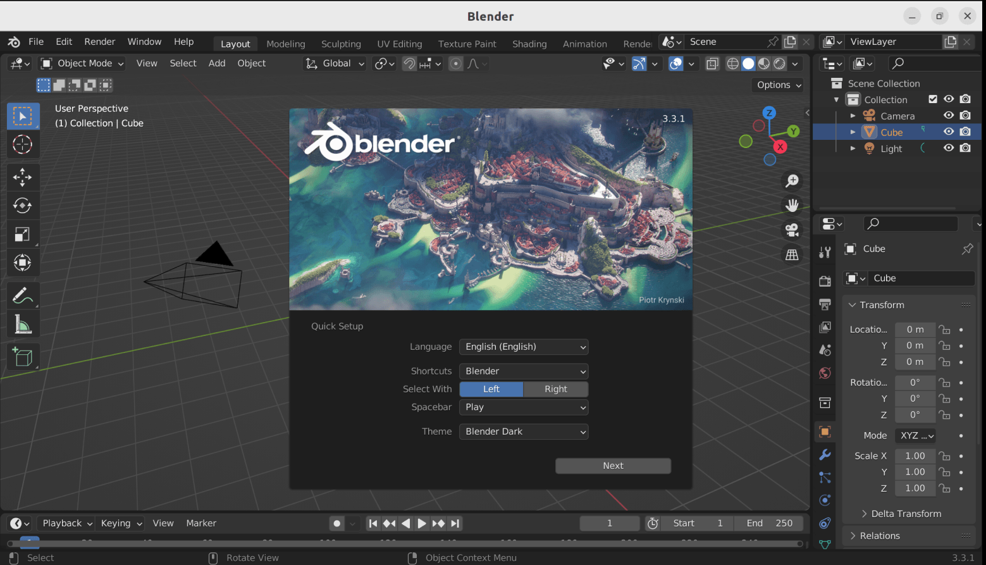Viewport: 986px width, 565px height.
Task: Hide the Cube in viewport
Action: (949, 132)
